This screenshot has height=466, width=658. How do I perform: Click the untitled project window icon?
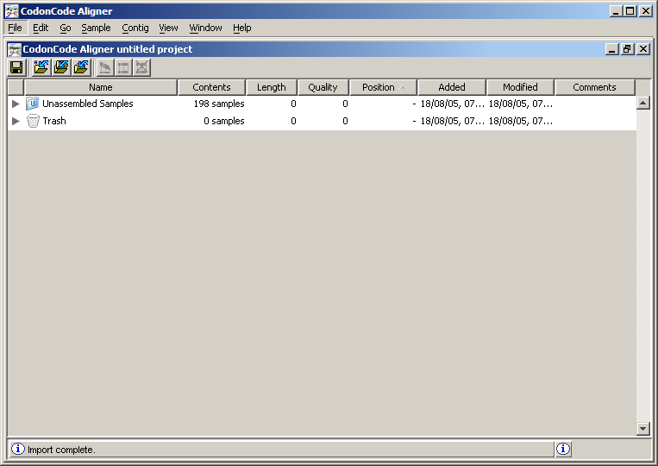[15, 49]
